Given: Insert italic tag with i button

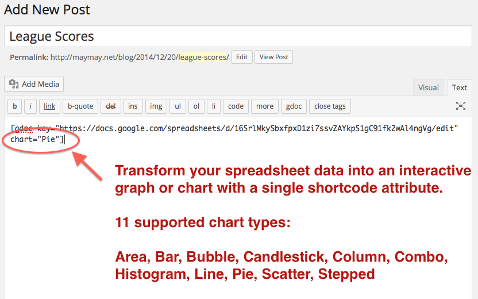Looking at the screenshot, I should click(x=30, y=106).
